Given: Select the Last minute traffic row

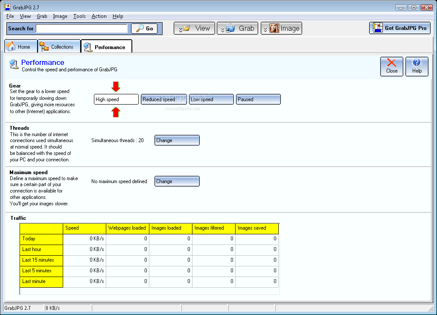Looking at the screenshot, I should point(149,282).
